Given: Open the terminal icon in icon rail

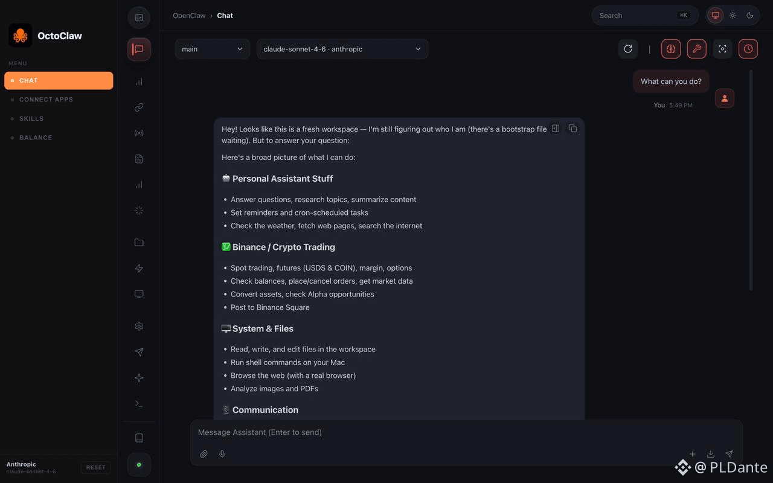Looking at the screenshot, I should 139,403.
